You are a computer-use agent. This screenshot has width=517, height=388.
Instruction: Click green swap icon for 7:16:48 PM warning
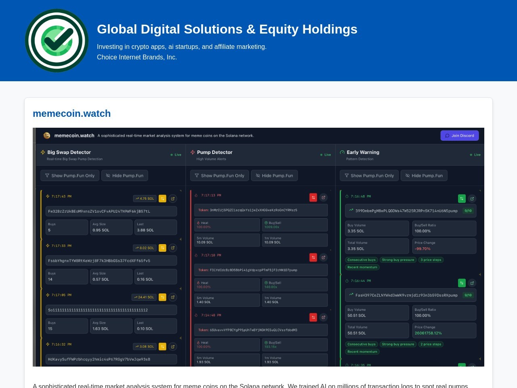click(462, 198)
